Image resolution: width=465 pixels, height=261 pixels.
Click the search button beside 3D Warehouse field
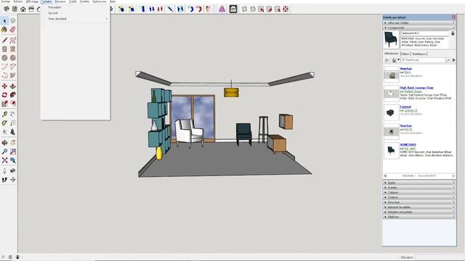tap(448, 60)
